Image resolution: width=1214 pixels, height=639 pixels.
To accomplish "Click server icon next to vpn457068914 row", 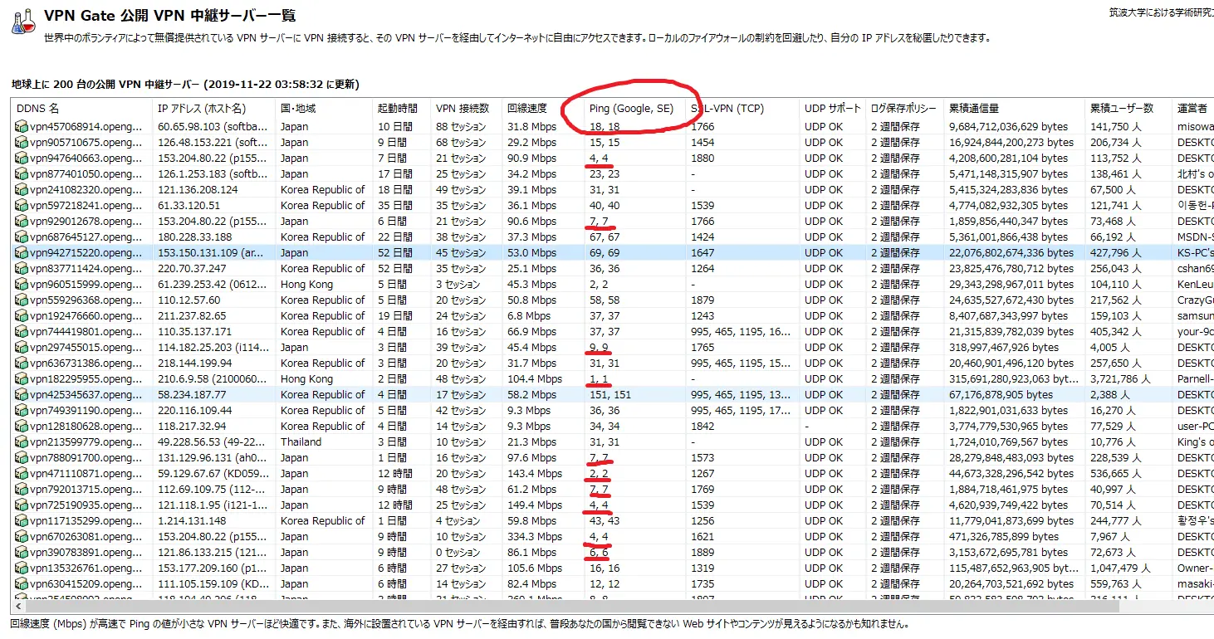I will coord(21,127).
